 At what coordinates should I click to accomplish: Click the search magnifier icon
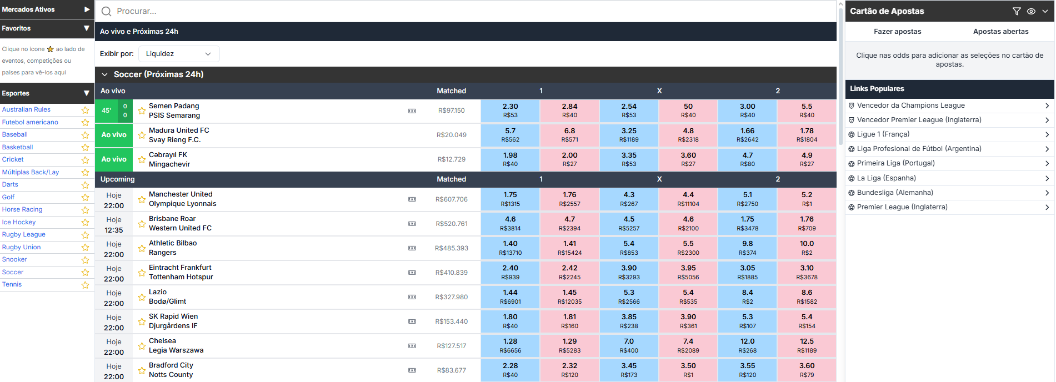click(x=106, y=11)
